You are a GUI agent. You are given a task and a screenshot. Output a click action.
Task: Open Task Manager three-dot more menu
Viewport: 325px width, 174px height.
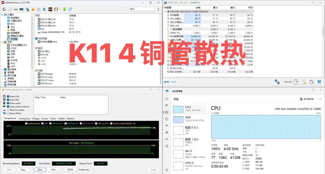pos(320,99)
